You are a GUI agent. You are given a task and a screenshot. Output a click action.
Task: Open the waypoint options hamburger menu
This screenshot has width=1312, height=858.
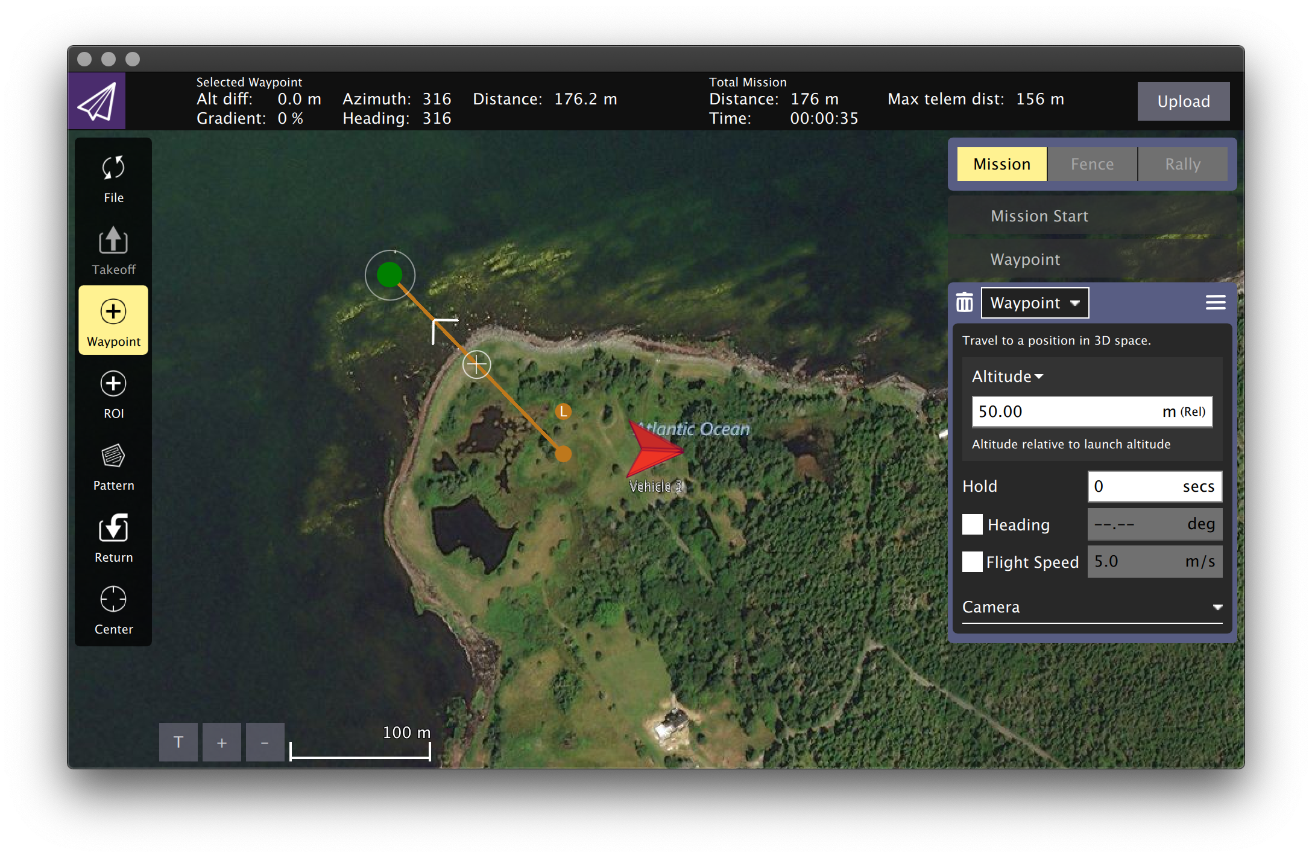coord(1216,302)
